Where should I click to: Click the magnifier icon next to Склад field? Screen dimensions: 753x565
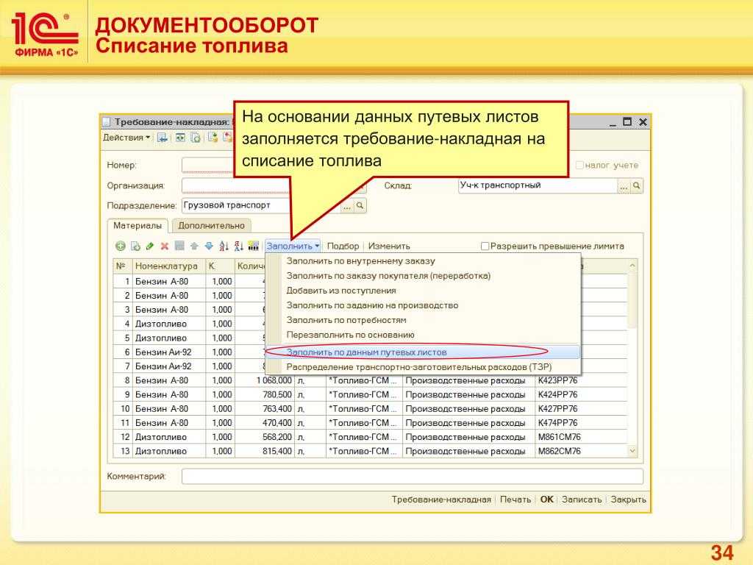pyautogui.click(x=637, y=185)
